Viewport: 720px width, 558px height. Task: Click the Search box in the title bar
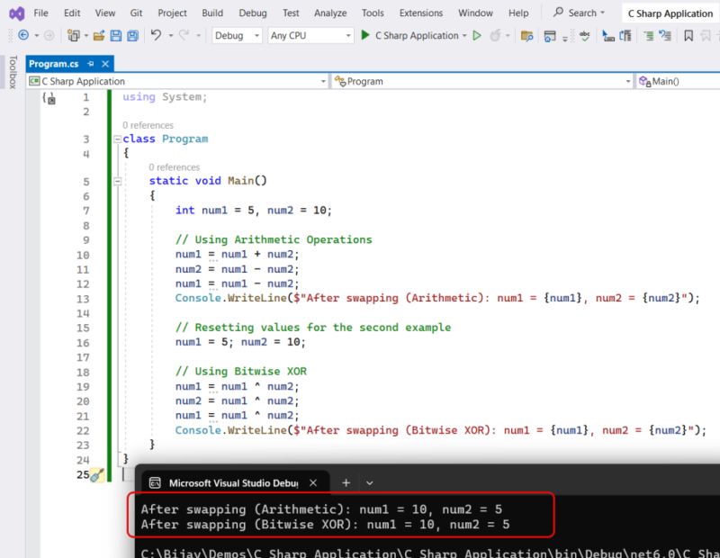click(x=577, y=13)
